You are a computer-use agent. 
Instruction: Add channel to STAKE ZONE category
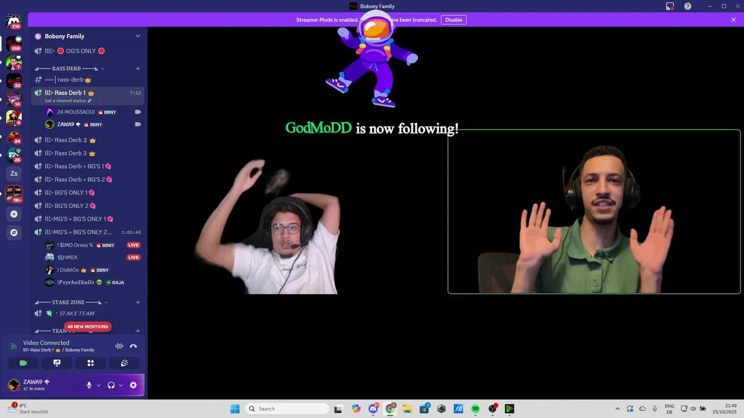click(x=138, y=302)
